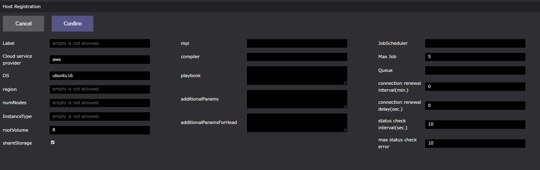Select the Max Job field
The image size is (540, 170).
[x=475, y=57]
